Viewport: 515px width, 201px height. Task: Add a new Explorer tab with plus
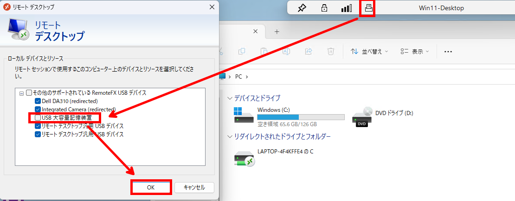pyautogui.click(x=277, y=32)
